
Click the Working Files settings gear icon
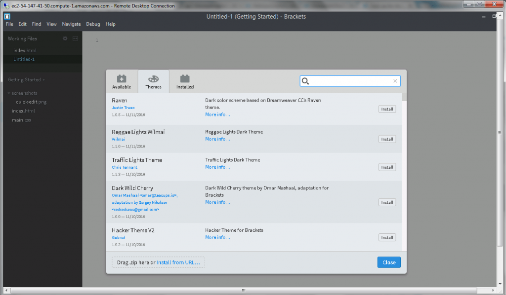[x=64, y=38]
